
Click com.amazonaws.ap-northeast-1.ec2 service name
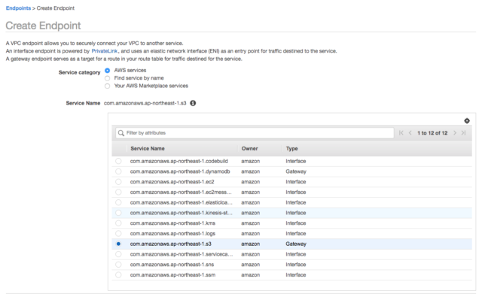172,182
